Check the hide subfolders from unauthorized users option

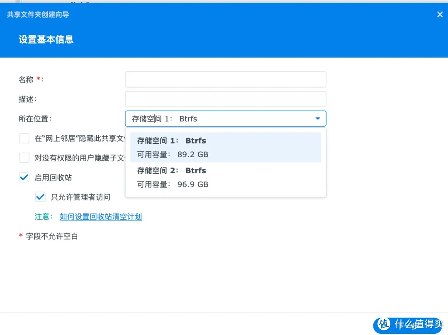tap(24, 158)
